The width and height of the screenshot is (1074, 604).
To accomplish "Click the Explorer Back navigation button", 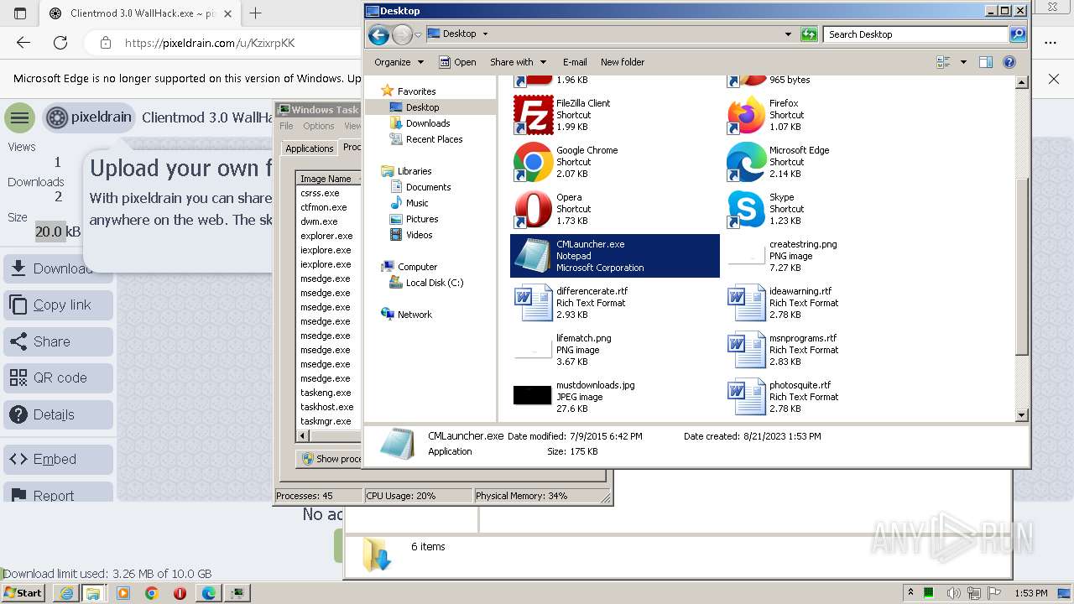I will 378,34.
